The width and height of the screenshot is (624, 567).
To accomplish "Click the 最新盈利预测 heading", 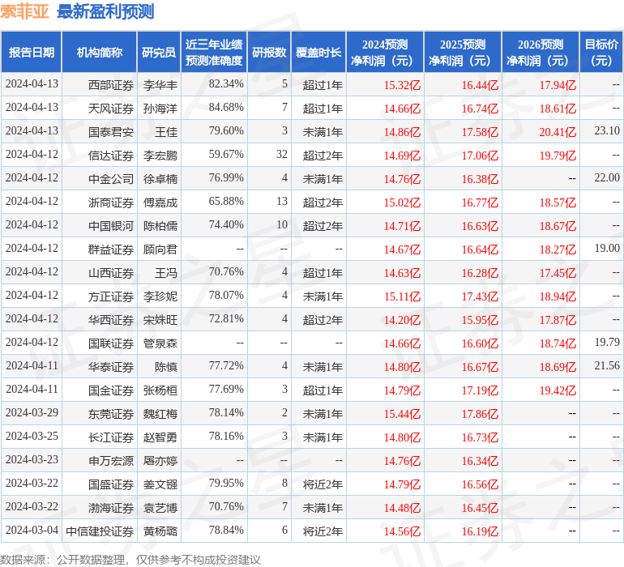I will pos(105,12).
